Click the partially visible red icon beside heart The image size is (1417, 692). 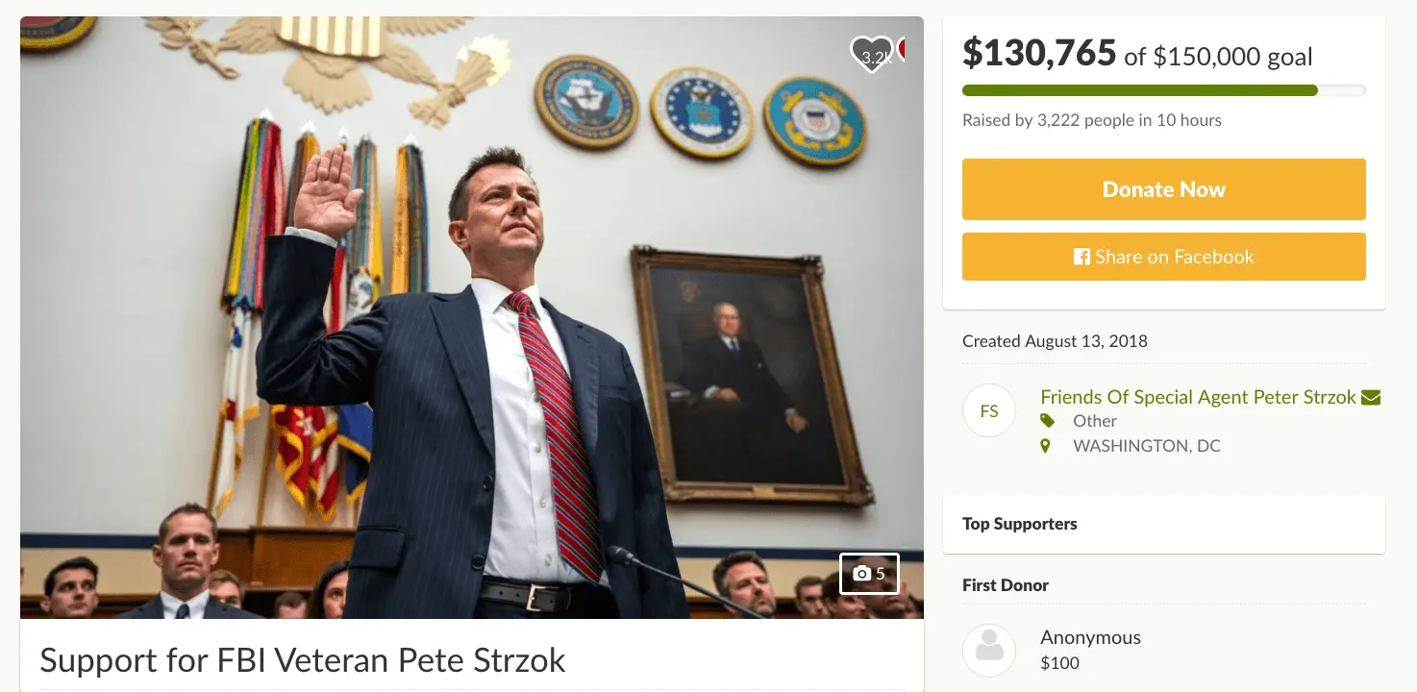tap(902, 48)
